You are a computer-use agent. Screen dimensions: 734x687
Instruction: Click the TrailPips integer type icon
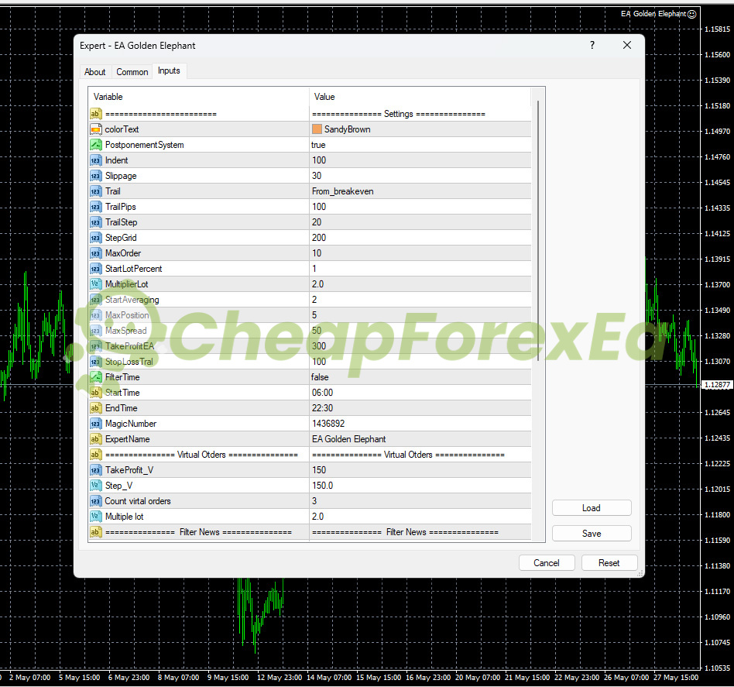pyautogui.click(x=95, y=207)
